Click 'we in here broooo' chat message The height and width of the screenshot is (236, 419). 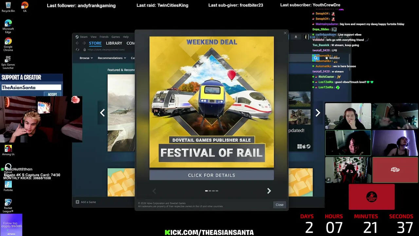coord(334,66)
